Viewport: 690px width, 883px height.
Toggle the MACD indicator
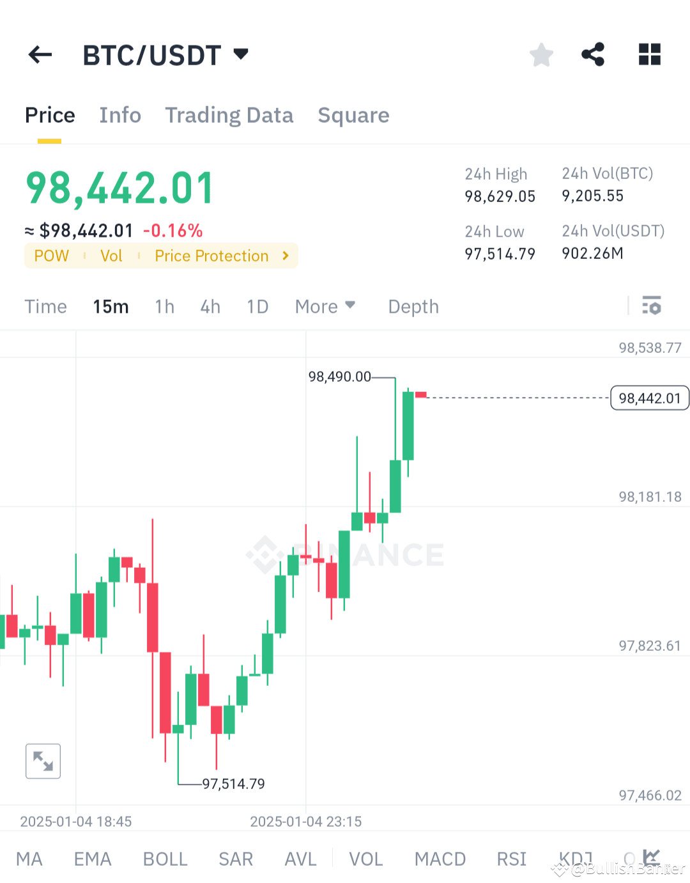(x=440, y=859)
